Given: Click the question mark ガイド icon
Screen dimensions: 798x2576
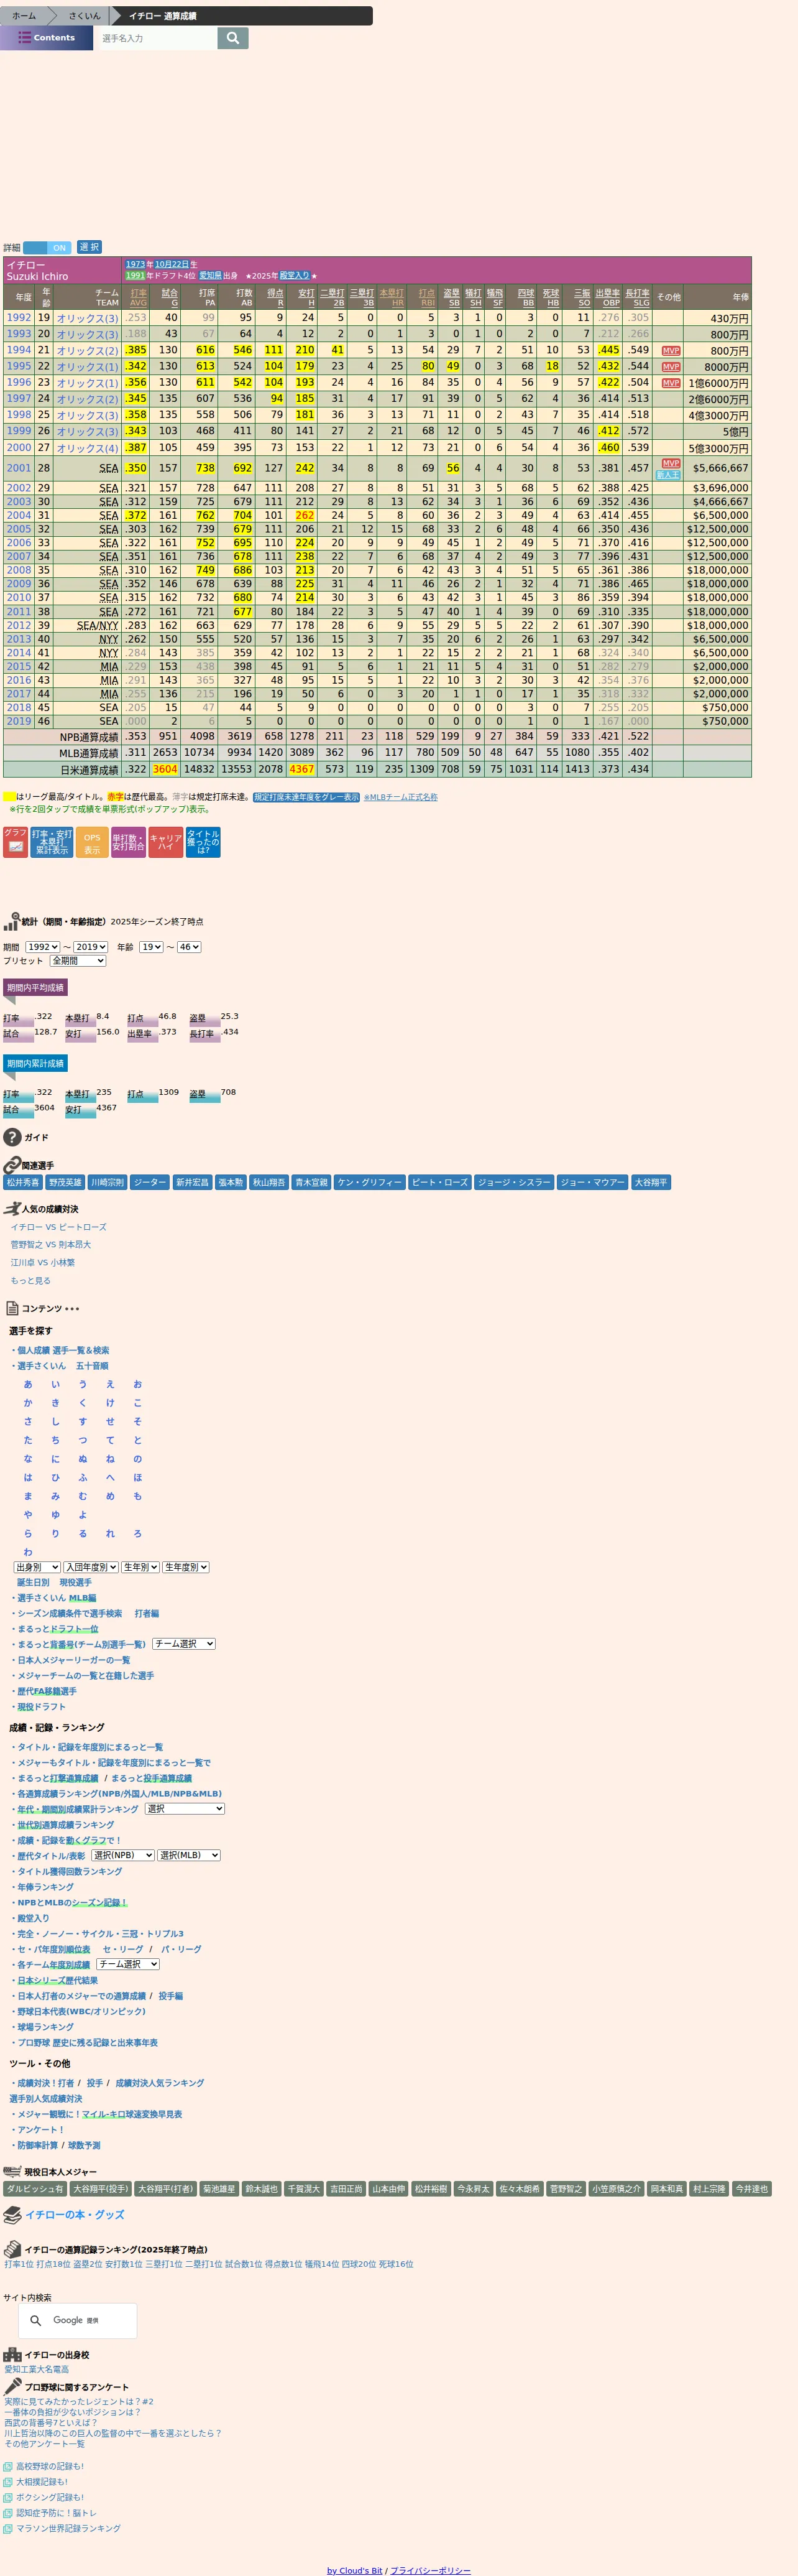Looking at the screenshot, I should (x=12, y=1137).
